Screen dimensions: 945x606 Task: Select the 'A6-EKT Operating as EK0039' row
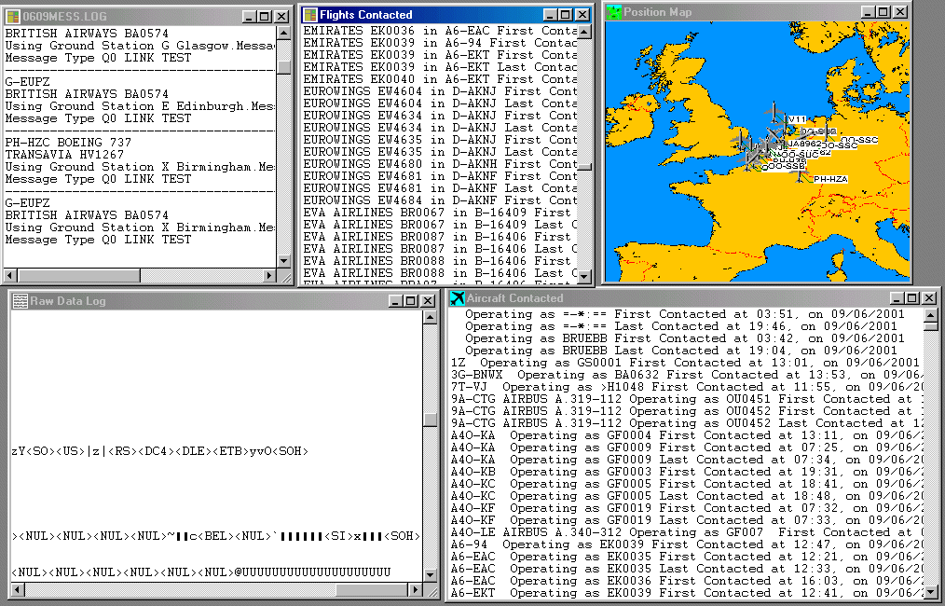[x=686, y=593]
